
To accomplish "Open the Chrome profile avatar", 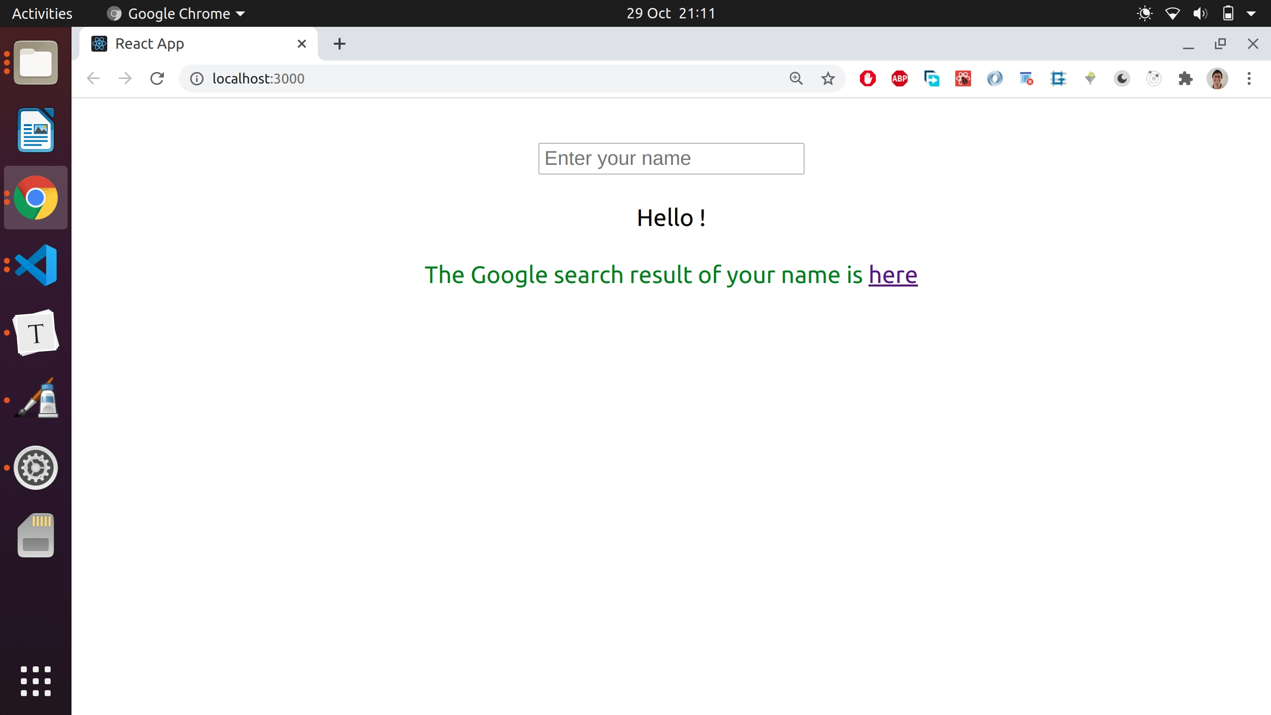I will click(x=1218, y=78).
